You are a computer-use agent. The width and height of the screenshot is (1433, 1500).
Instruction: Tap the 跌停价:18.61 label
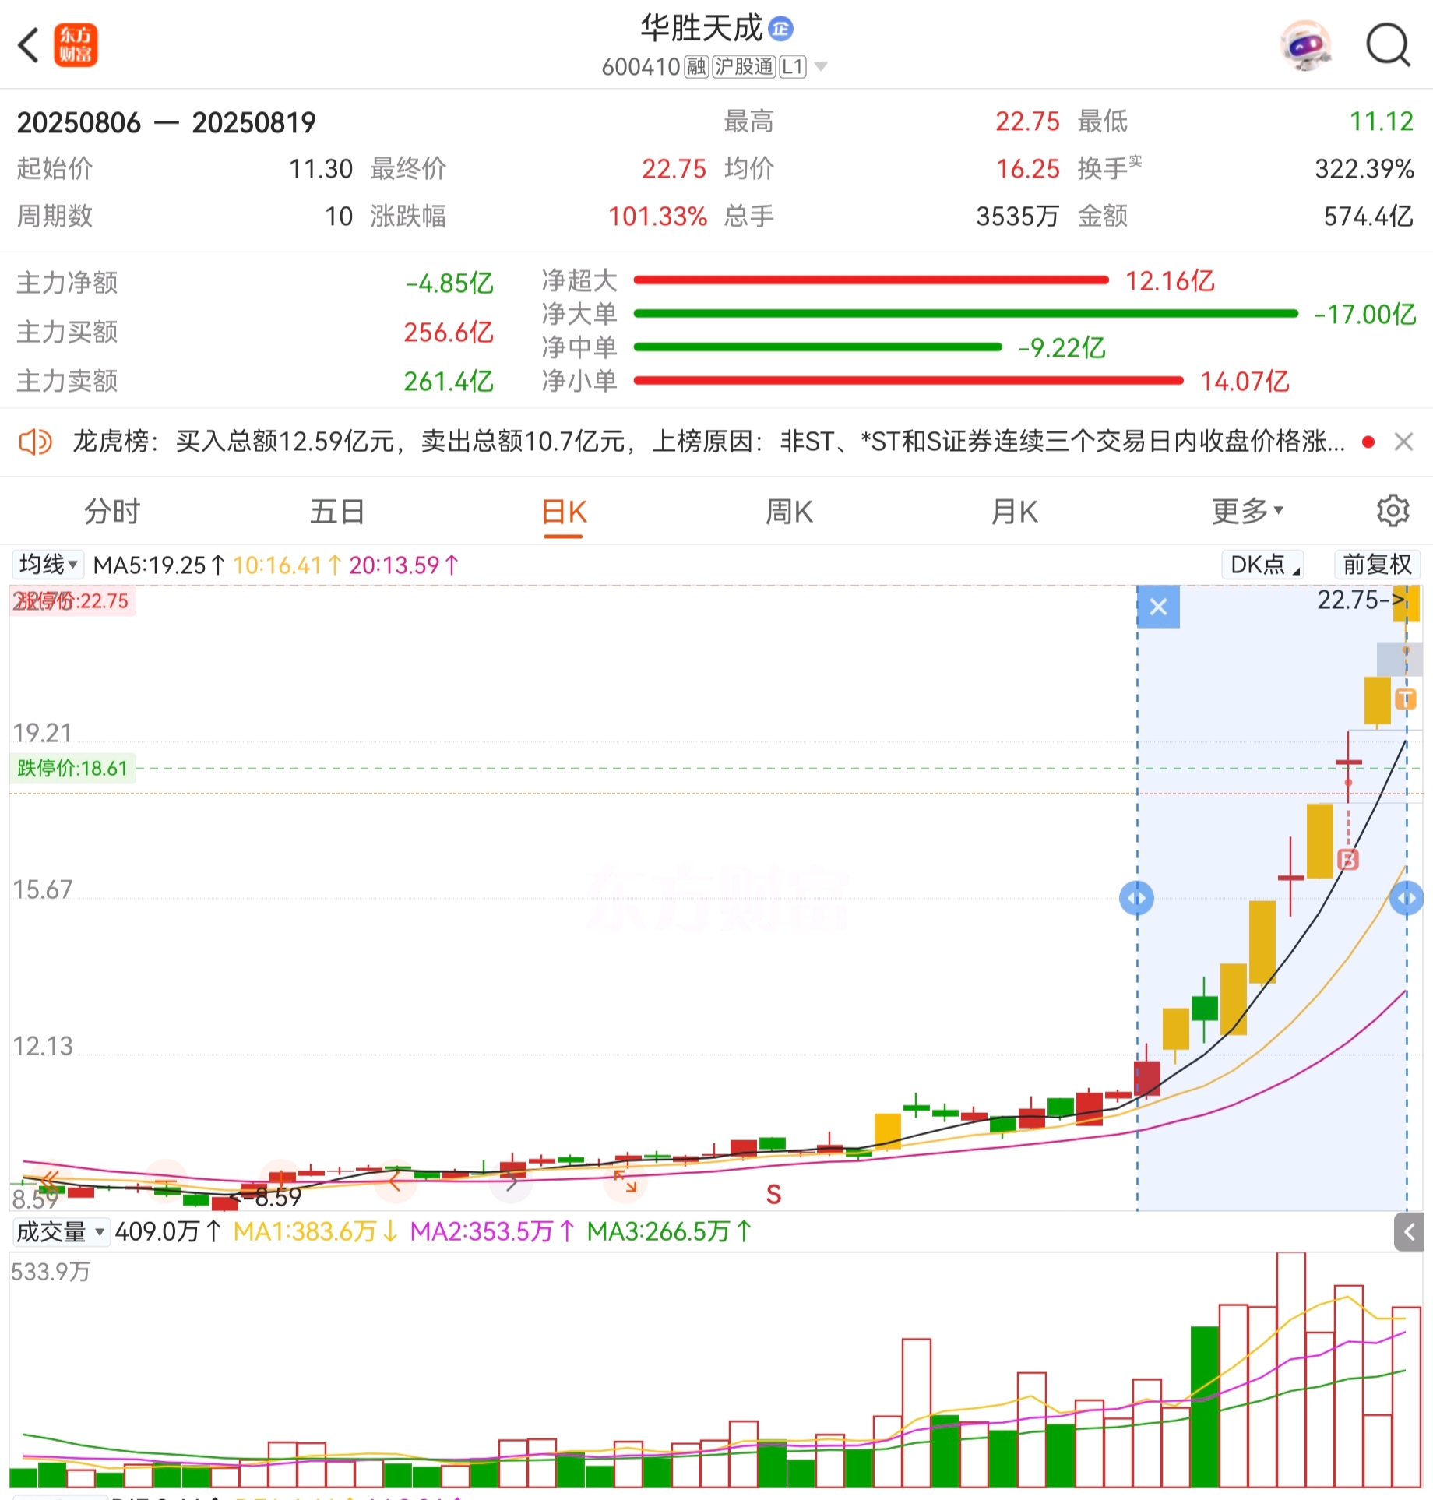point(72,768)
